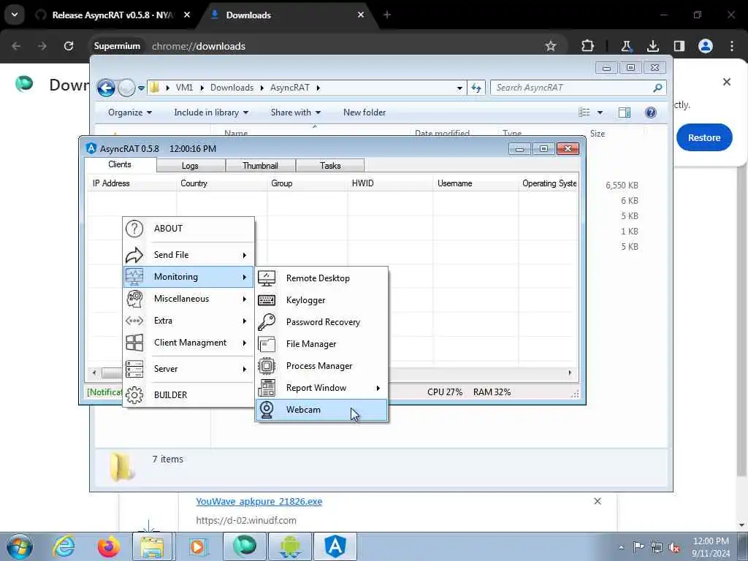Click the key icon beside Password Recovery
Viewport: 748px width, 561px height.
266,322
